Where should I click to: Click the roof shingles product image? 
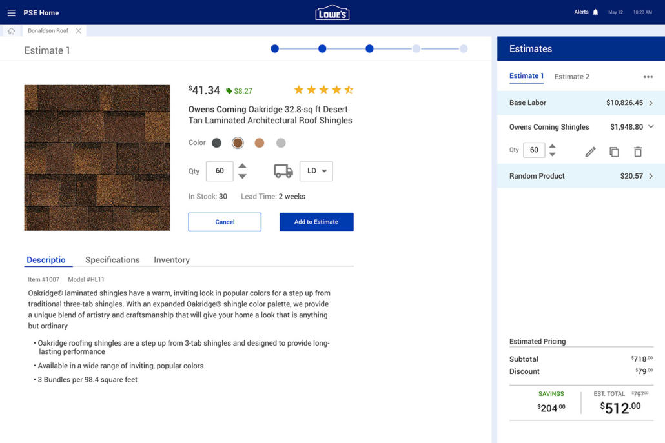click(x=97, y=158)
